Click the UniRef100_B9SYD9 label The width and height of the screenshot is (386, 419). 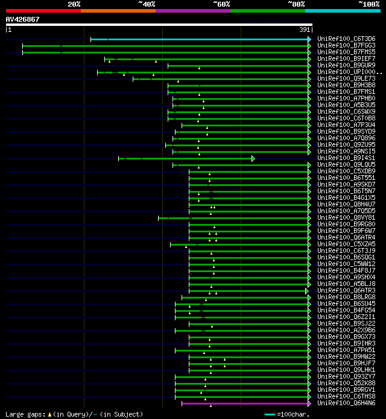tap(346, 131)
